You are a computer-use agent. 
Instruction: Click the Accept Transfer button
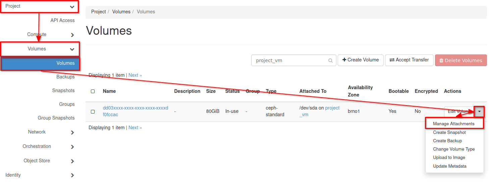pyautogui.click(x=409, y=60)
